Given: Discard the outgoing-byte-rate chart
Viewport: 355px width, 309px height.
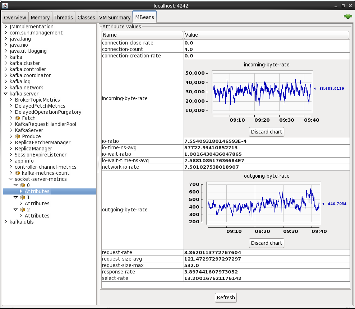Looking at the screenshot, I should (x=266, y=243).
